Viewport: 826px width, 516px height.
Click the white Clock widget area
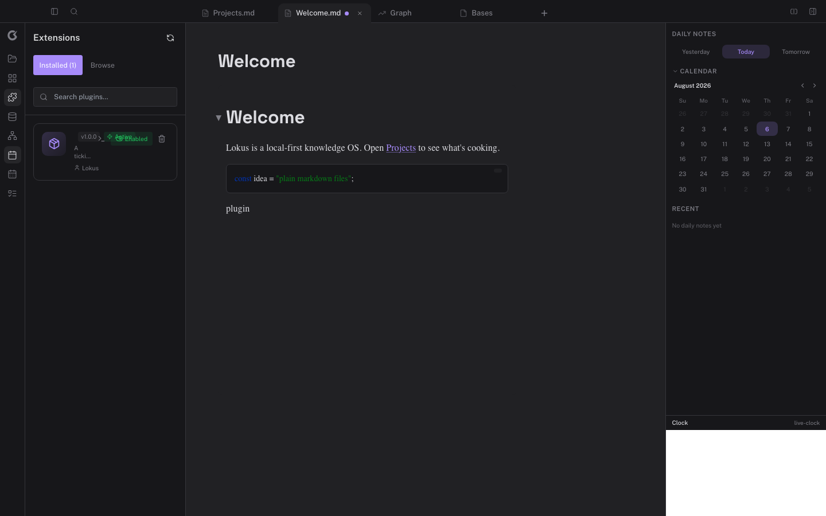pyautogui.click(x=746, y=473)
